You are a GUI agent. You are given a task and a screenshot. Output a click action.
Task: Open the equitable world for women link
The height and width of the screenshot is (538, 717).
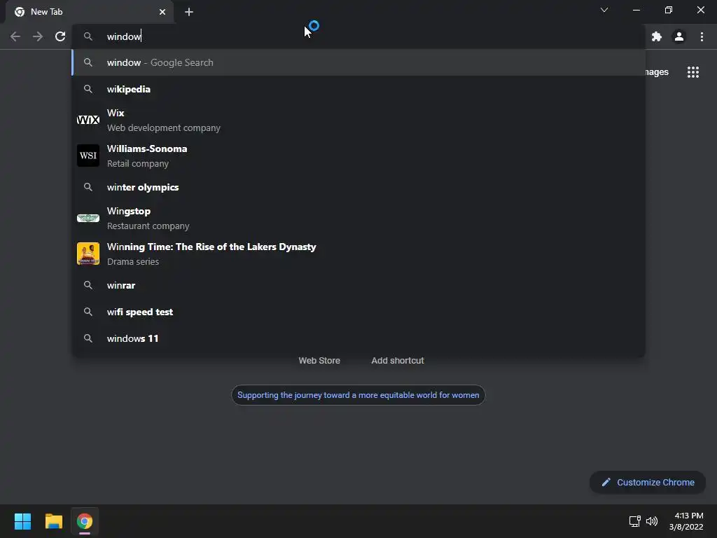(x=358, y=395)
